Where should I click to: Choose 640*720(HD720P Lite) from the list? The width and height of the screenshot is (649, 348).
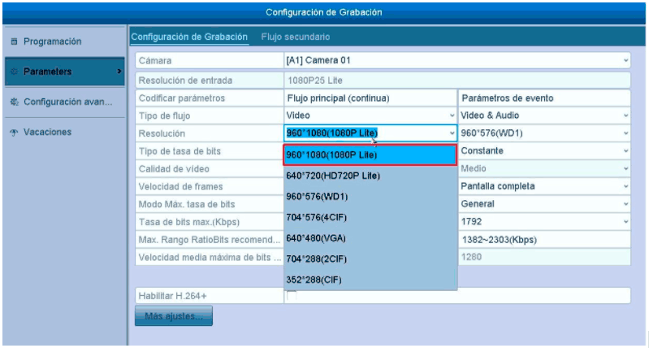point(333,176)
